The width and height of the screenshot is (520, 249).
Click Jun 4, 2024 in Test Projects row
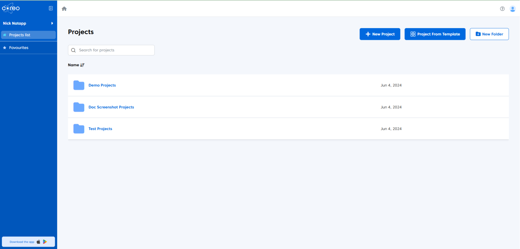tap(391, 129)
